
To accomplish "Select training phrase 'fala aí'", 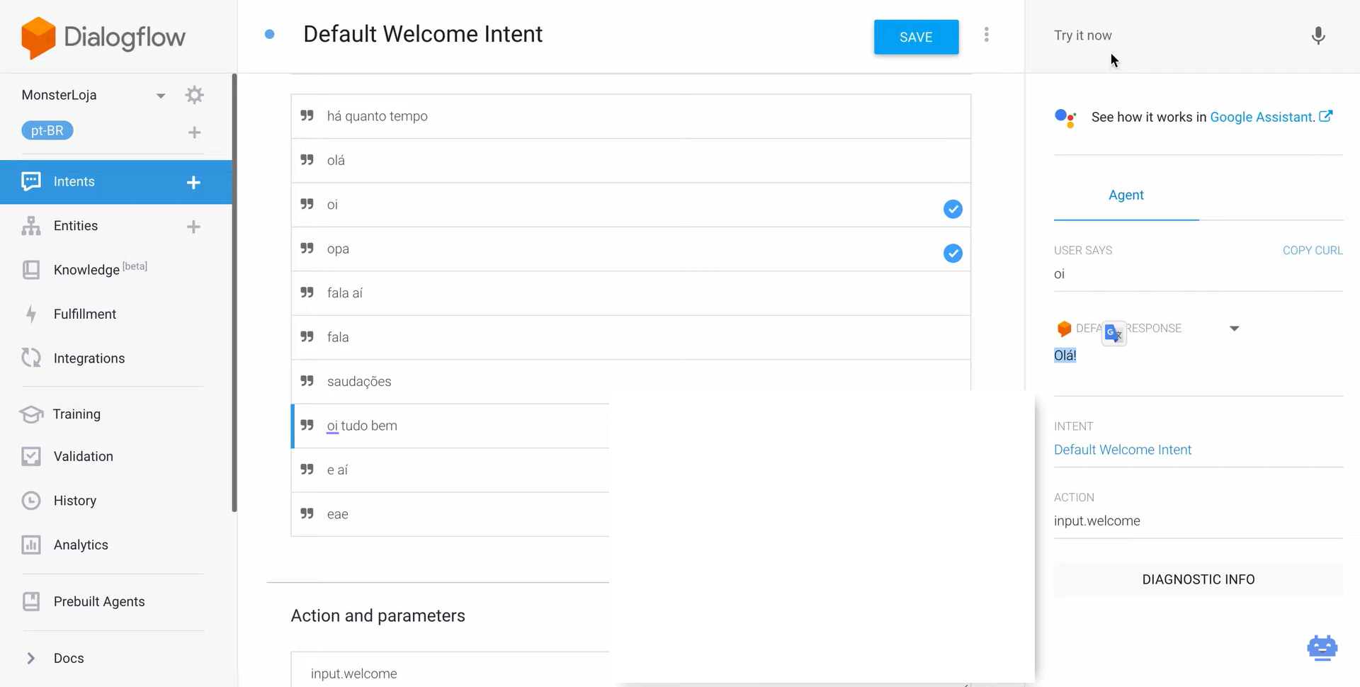I will [x=630, y=293].
